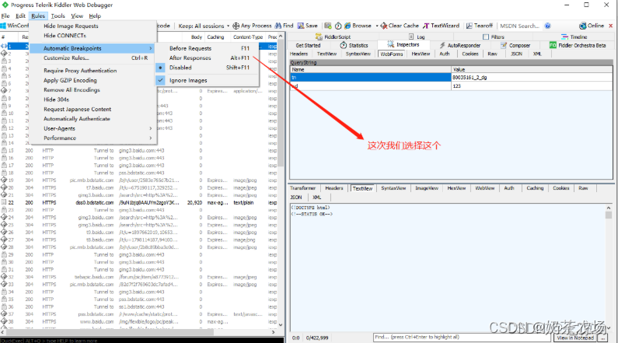
Task: Switch to the Statistics tab
Action: (354, 45)
